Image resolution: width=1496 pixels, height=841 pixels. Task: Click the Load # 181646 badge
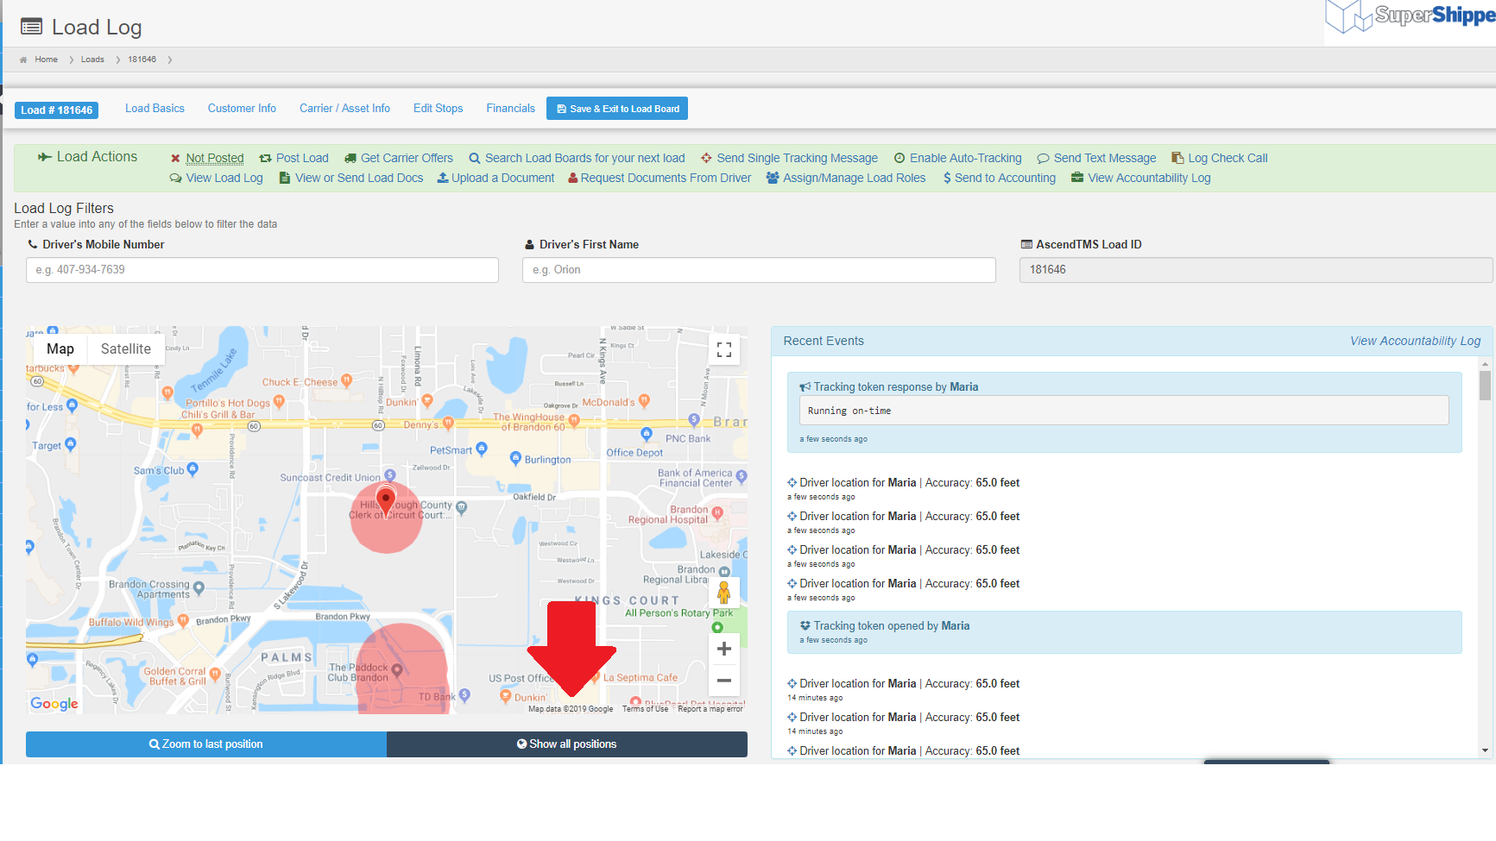click(56, 110)
